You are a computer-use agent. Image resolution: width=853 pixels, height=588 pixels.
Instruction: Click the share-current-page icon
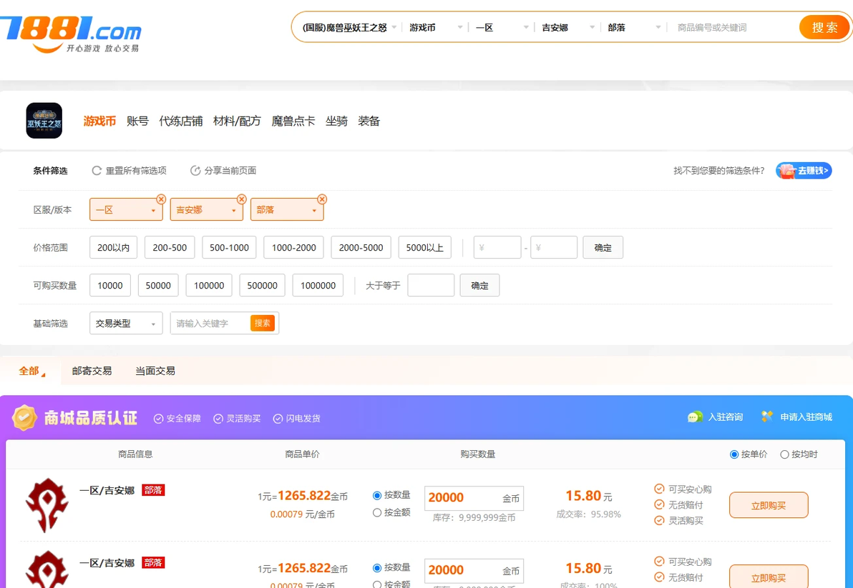point(195,171)
